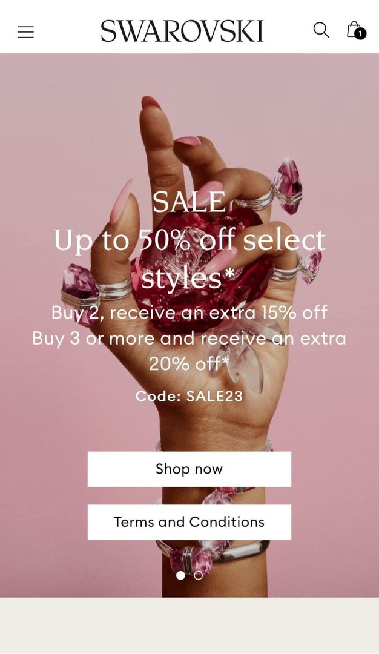Open Terms and Conditions
This screenshot has height=654, width=379.
tap(189, 522)
